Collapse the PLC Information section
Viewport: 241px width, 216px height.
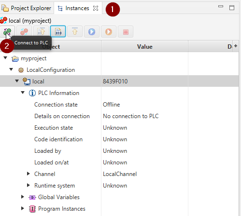23,93
